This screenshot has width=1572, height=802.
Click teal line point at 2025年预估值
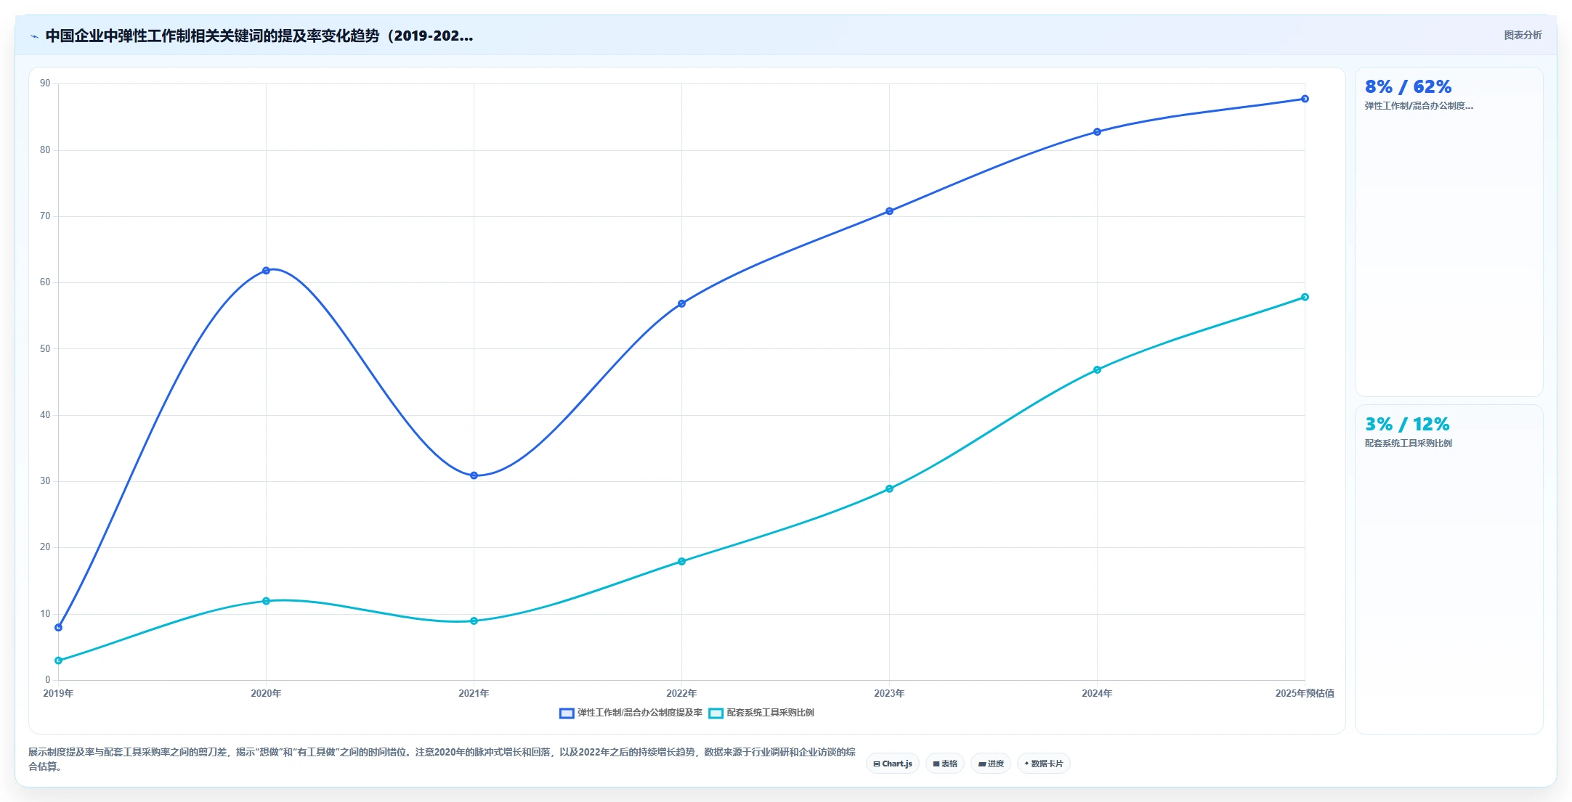[1305, 297]
